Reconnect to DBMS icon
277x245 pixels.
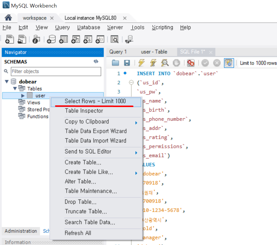[x=129, y=39]
